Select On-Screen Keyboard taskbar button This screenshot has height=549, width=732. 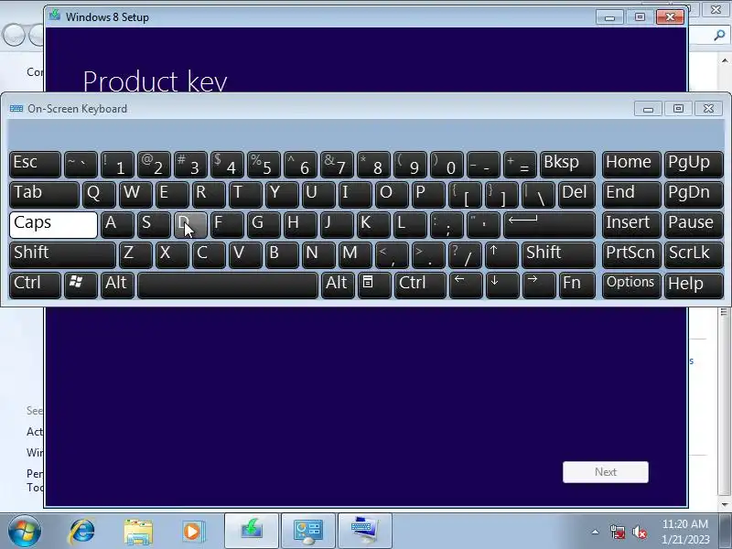tap(364, 532)
